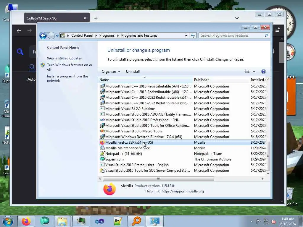Click the help question mark icon
Viewport: 303px width, 227px height.
click(263, 72)
